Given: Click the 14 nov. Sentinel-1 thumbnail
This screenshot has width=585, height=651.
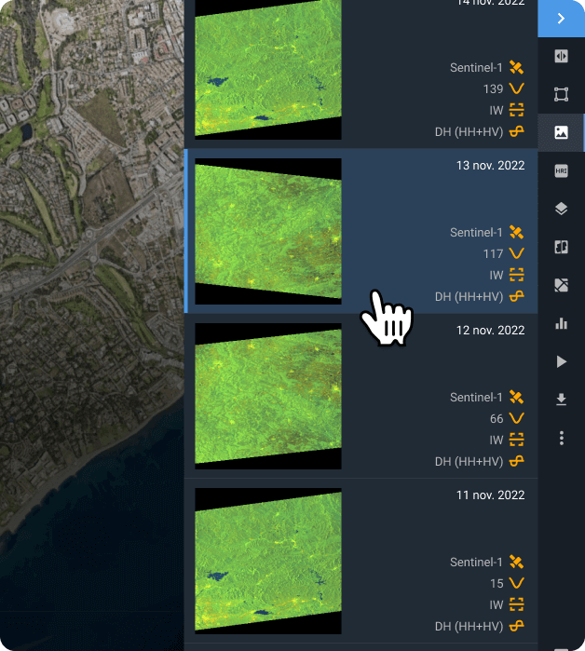Looking at the screenshot, I should click(x=268, y=70).
